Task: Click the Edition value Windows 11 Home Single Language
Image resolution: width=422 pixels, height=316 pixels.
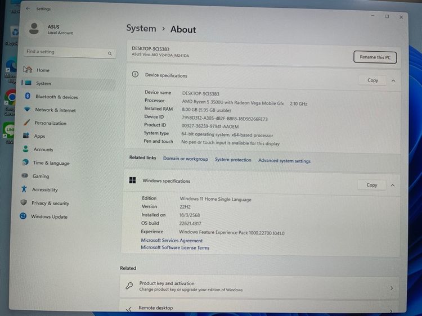Action: click(216, 199)
